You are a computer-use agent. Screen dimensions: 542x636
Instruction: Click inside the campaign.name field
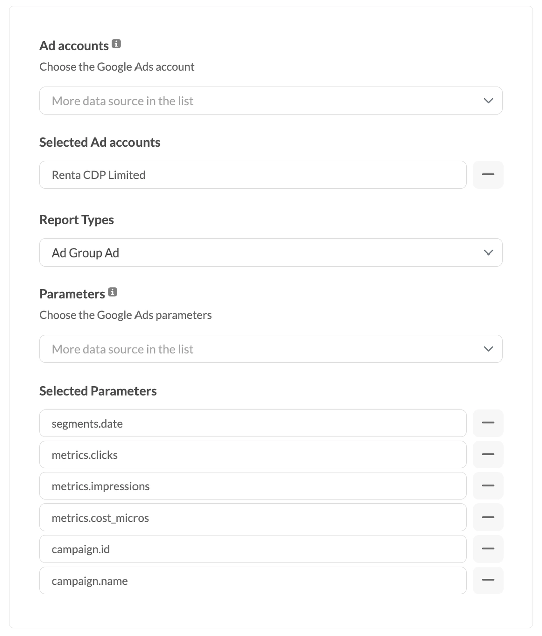point(201,580)
